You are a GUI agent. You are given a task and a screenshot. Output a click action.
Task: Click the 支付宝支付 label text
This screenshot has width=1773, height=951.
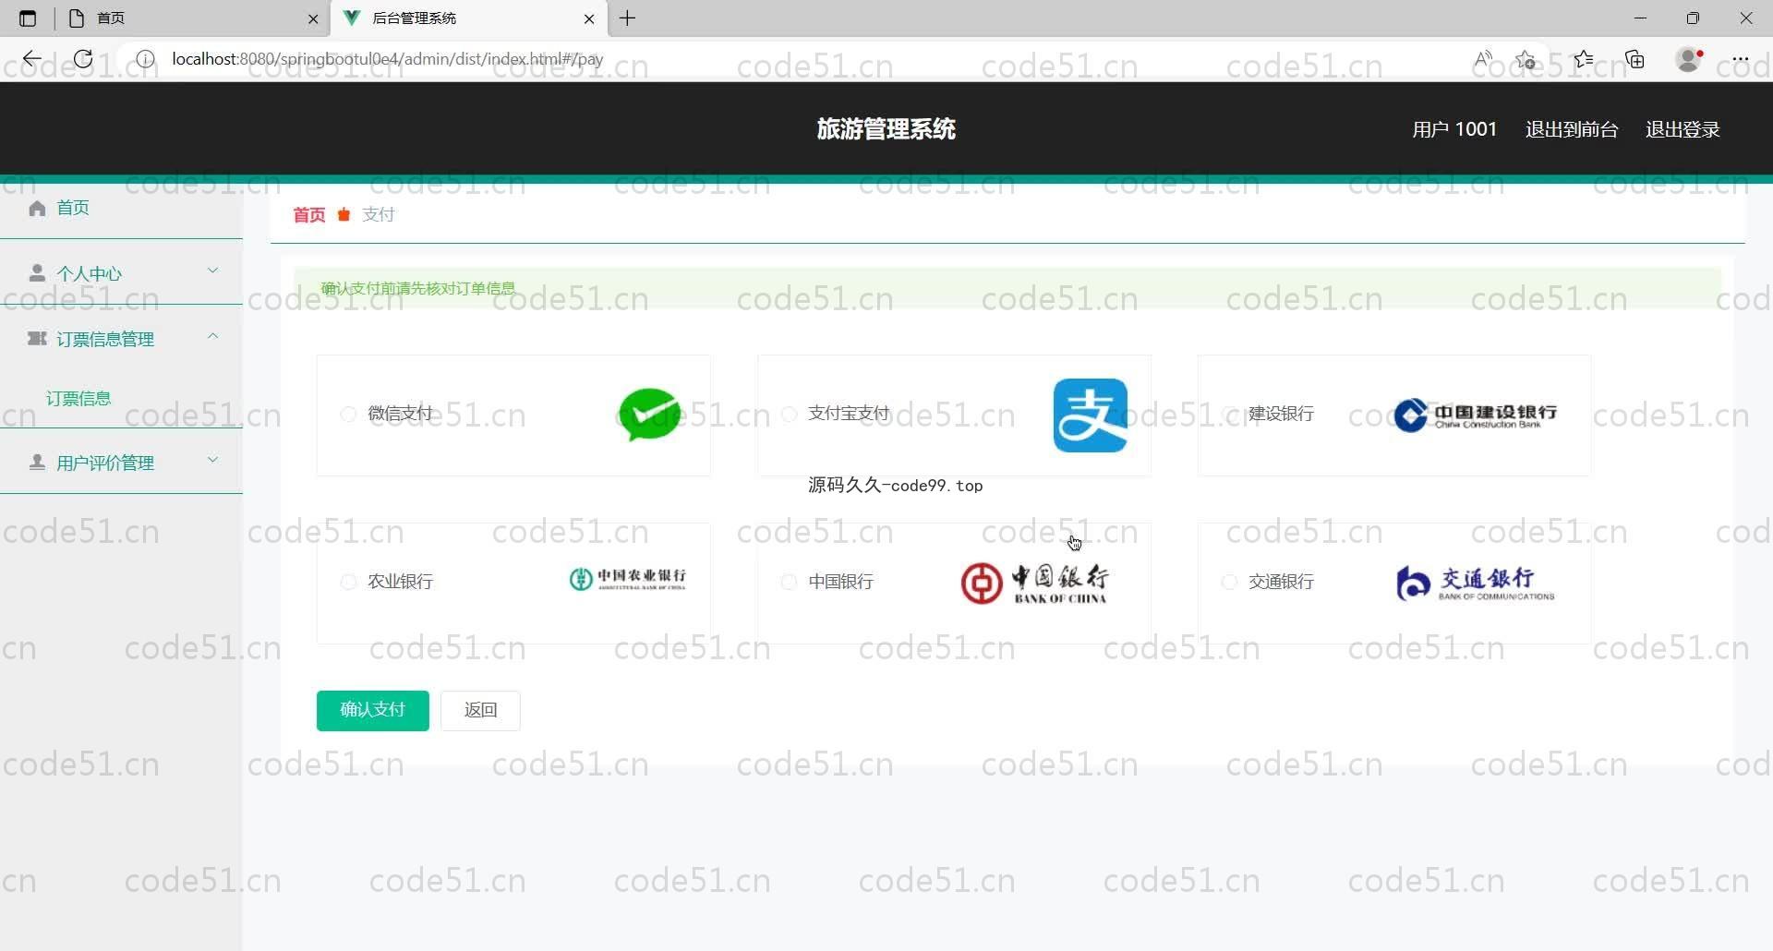click(x=849, y=414)
